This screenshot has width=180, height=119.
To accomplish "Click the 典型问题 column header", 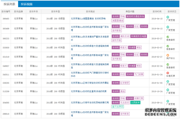I will (130, 12).
